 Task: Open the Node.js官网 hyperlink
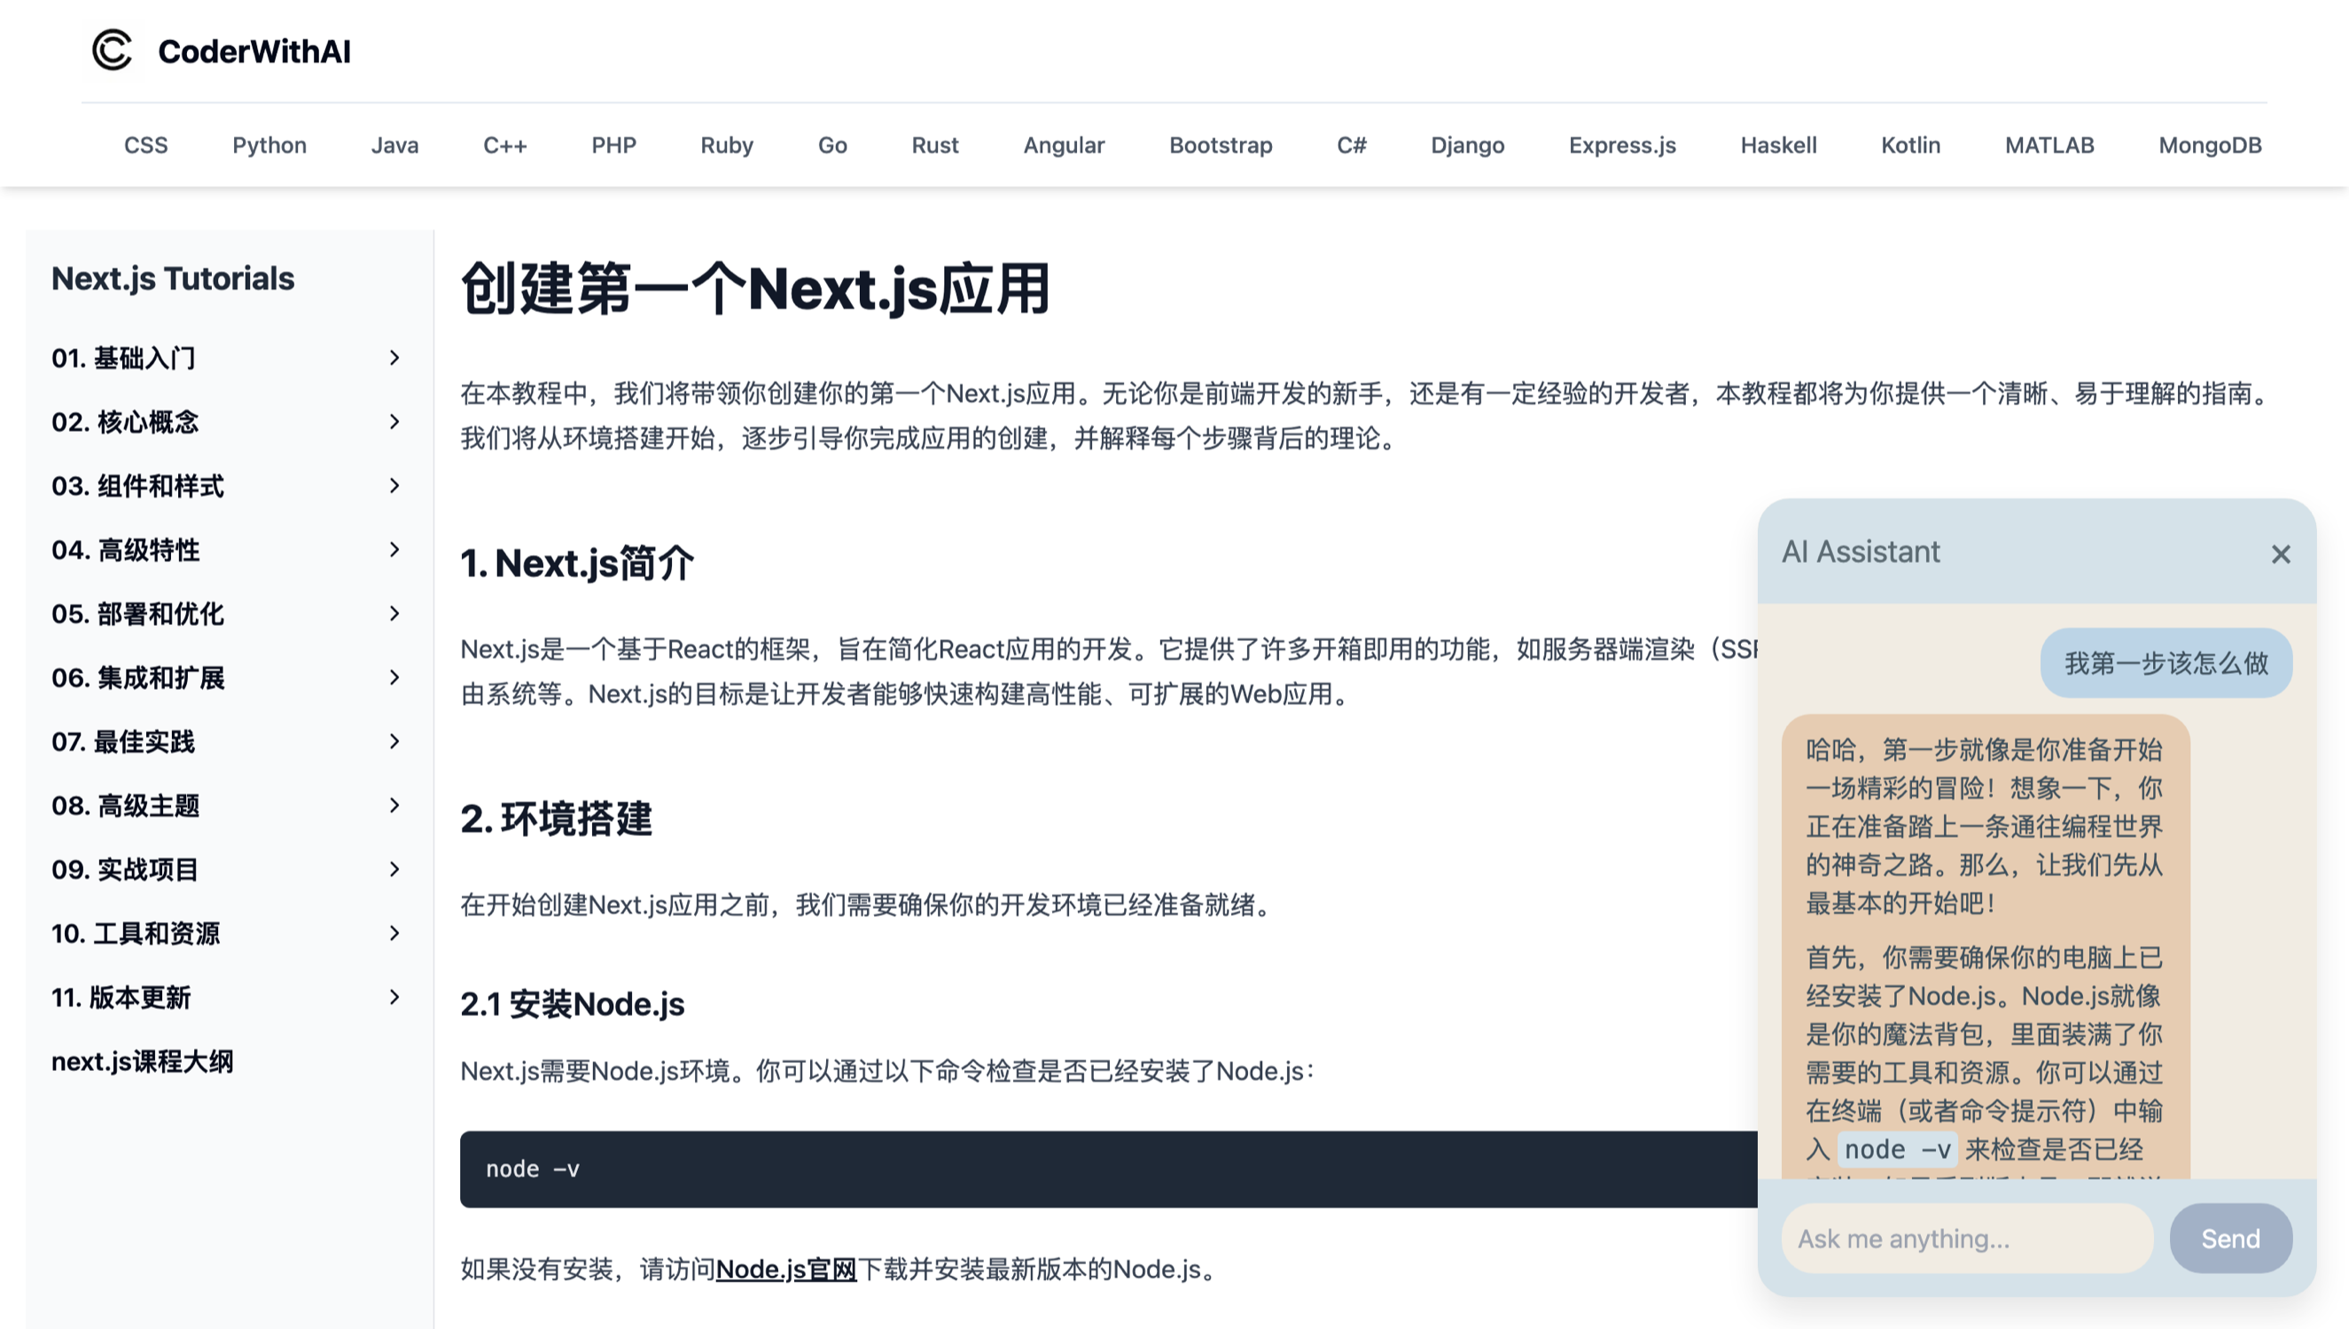(x=785, y=1269)
